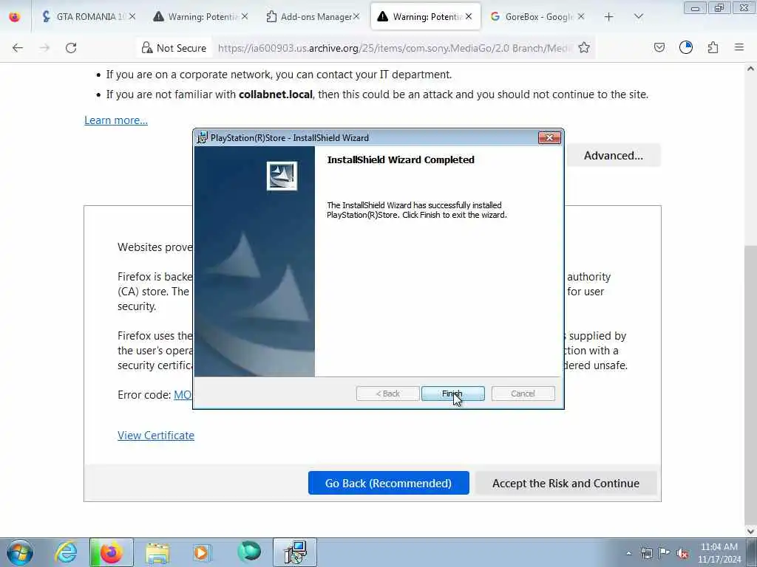Click the disabled Cancel button in wizard
Image resolution: width=757 pixels, height=567 pixels.
pos(523,394)
